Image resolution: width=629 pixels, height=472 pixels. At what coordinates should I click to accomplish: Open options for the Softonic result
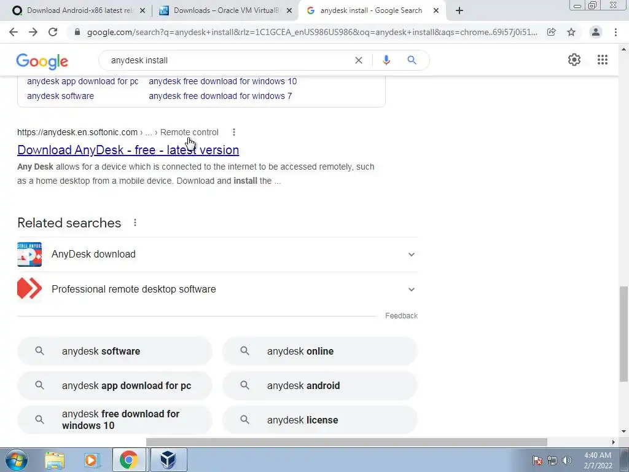pyautogui.click(x=234, y=132)
